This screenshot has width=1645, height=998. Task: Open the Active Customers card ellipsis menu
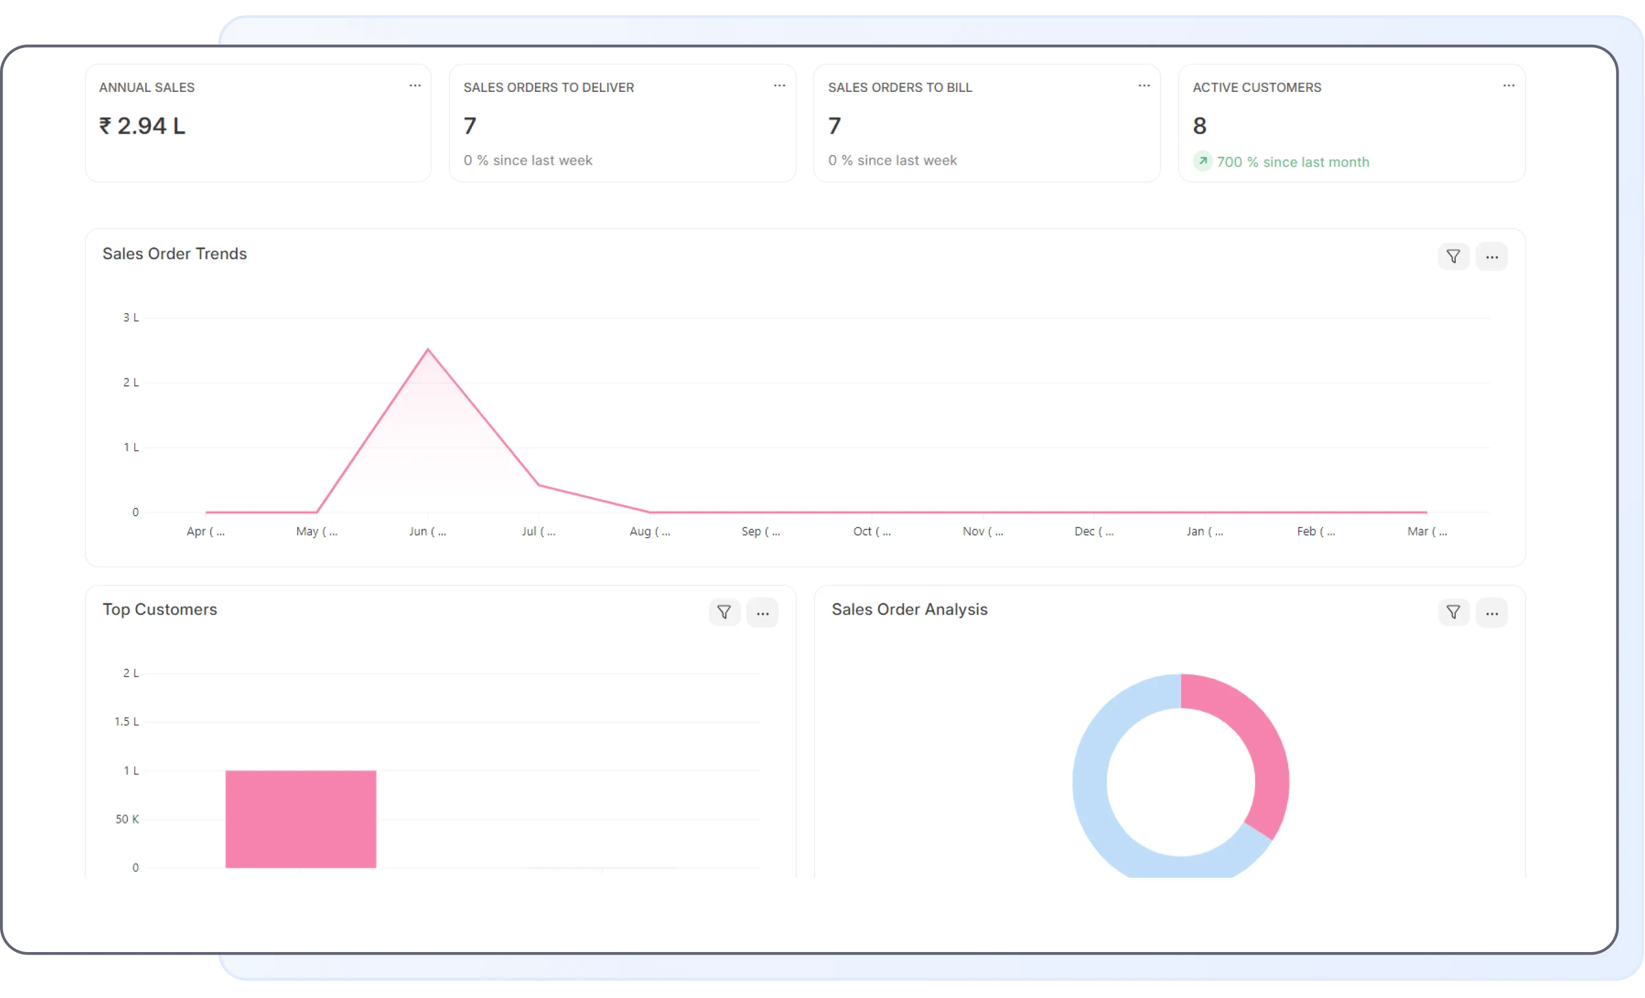pos(1508,85)
